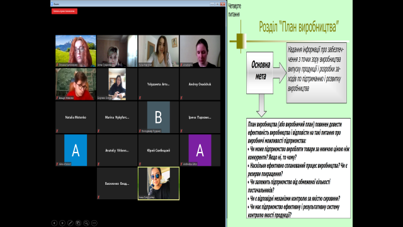Image resolution: width=403 pixels, height=227 pixels.
Task: Click the red recording status label in Zoom
Action: point(64,11)
